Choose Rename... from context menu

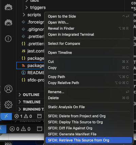(x=89, y=92)
